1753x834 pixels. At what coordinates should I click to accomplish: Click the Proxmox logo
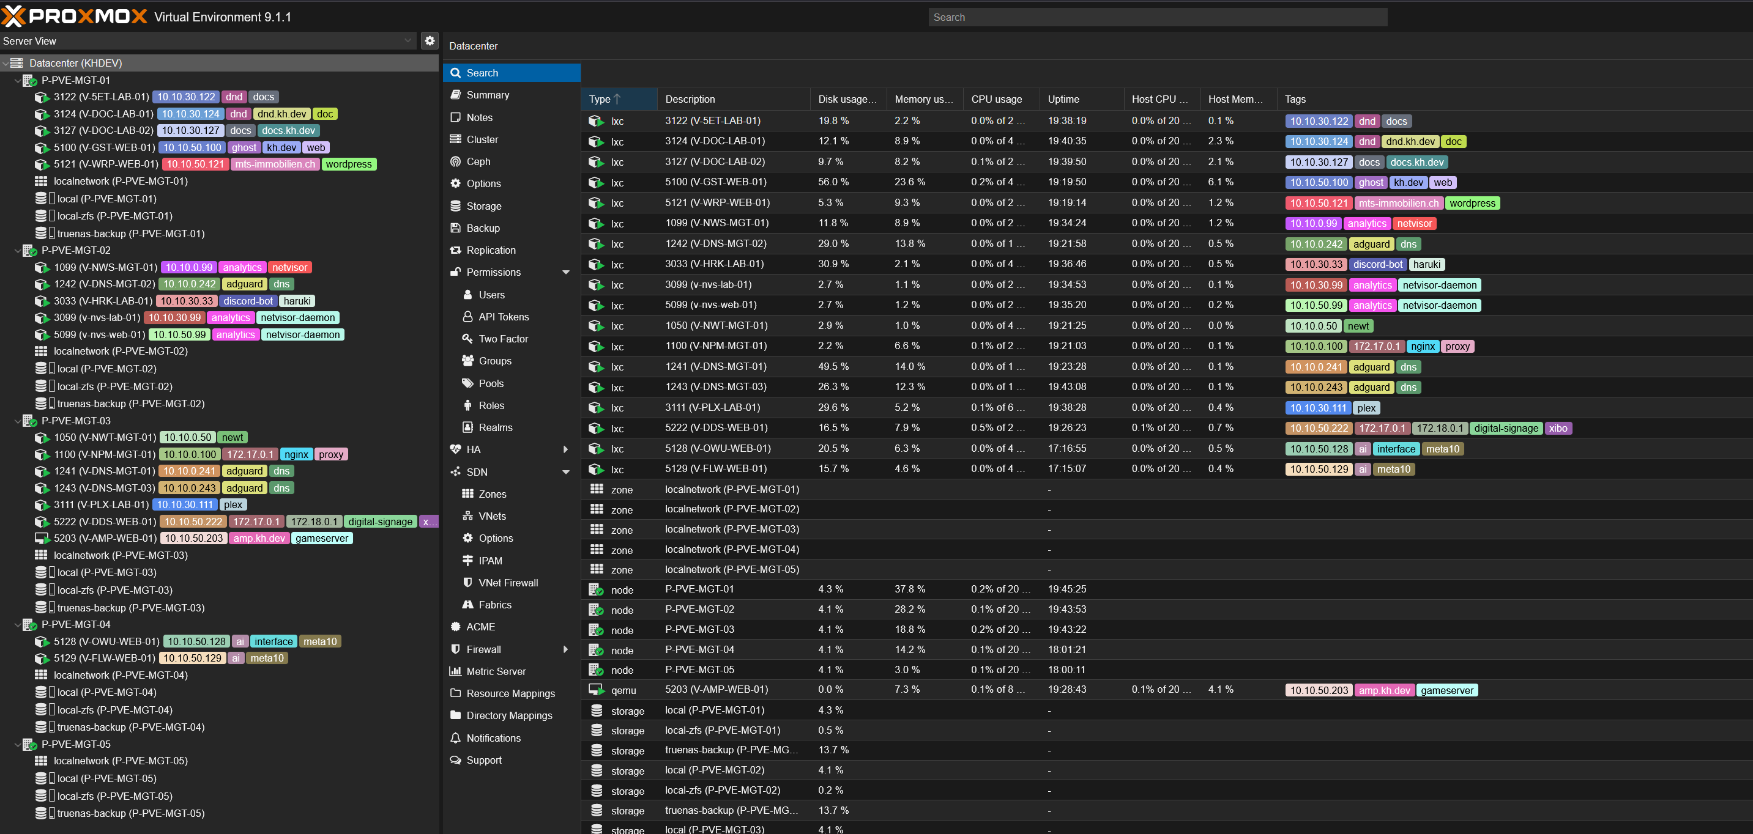[x=75, y=17]
